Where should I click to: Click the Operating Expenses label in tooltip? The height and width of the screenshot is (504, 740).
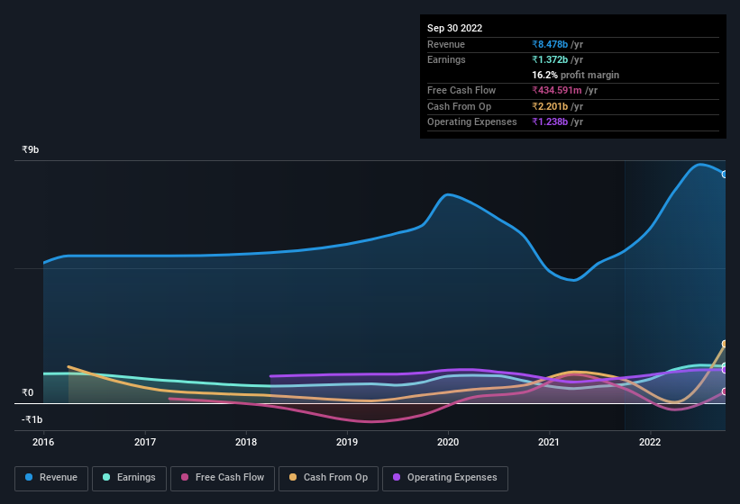[x=472, y=122]
